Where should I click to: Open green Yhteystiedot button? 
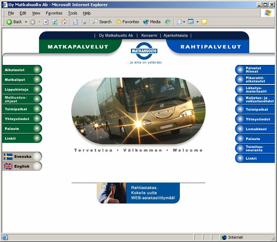22,119
